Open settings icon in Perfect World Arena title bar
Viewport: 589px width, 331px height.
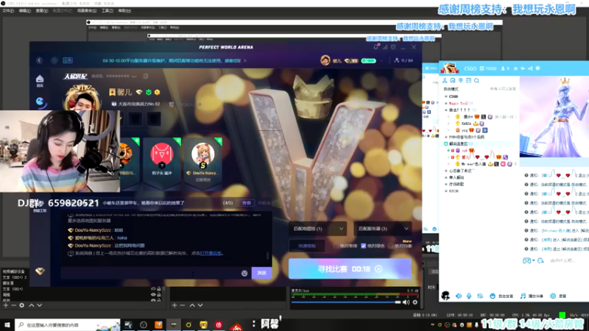(393, 47)
